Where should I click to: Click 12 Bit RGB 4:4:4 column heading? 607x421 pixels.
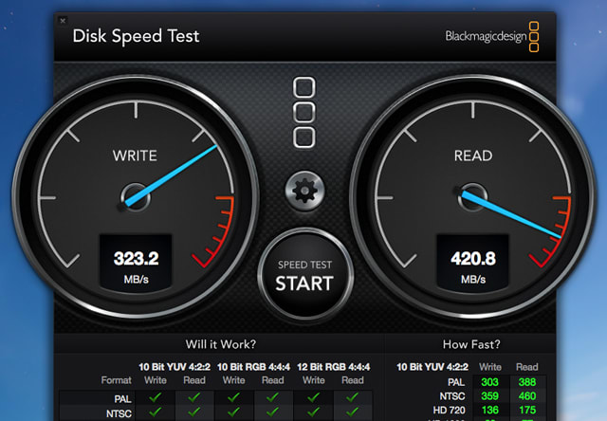(333, 367)
